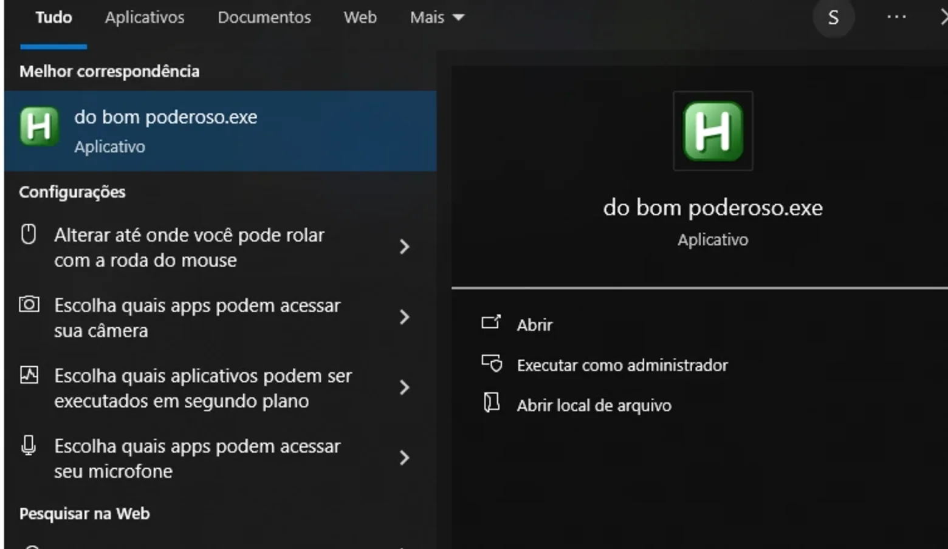948x549 pixels.
Task: Click the Pesquisar na Web heading
Action: pos(84,514)
